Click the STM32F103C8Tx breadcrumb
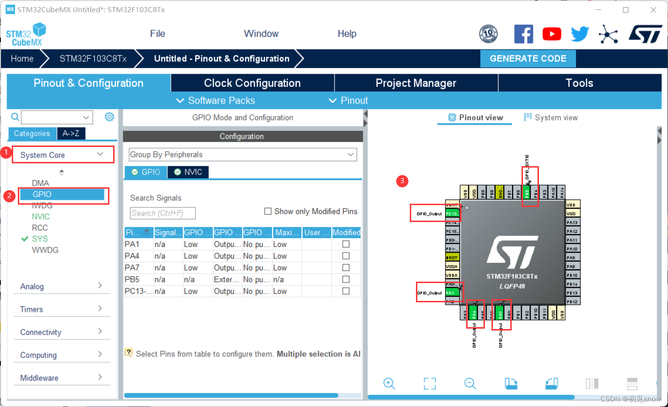The width and height of the screenshot is (668, 407). [x=93, y=59]
